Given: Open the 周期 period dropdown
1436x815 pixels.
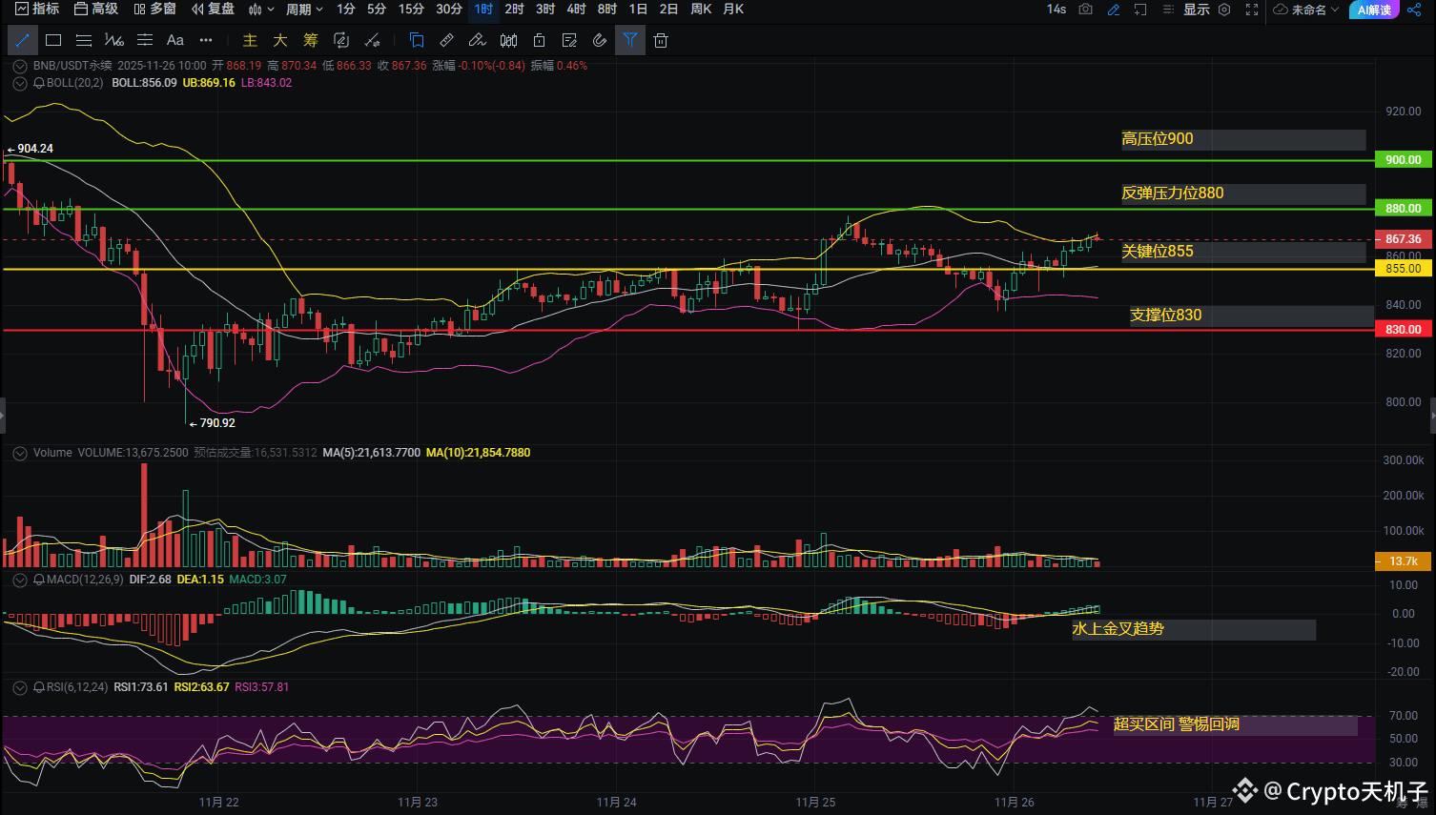Looking at the screenshot, I should pos(304,10).
